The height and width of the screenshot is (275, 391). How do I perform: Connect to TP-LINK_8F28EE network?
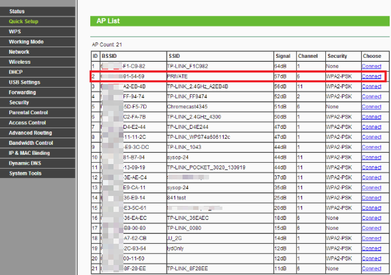[x=372, y=268]
